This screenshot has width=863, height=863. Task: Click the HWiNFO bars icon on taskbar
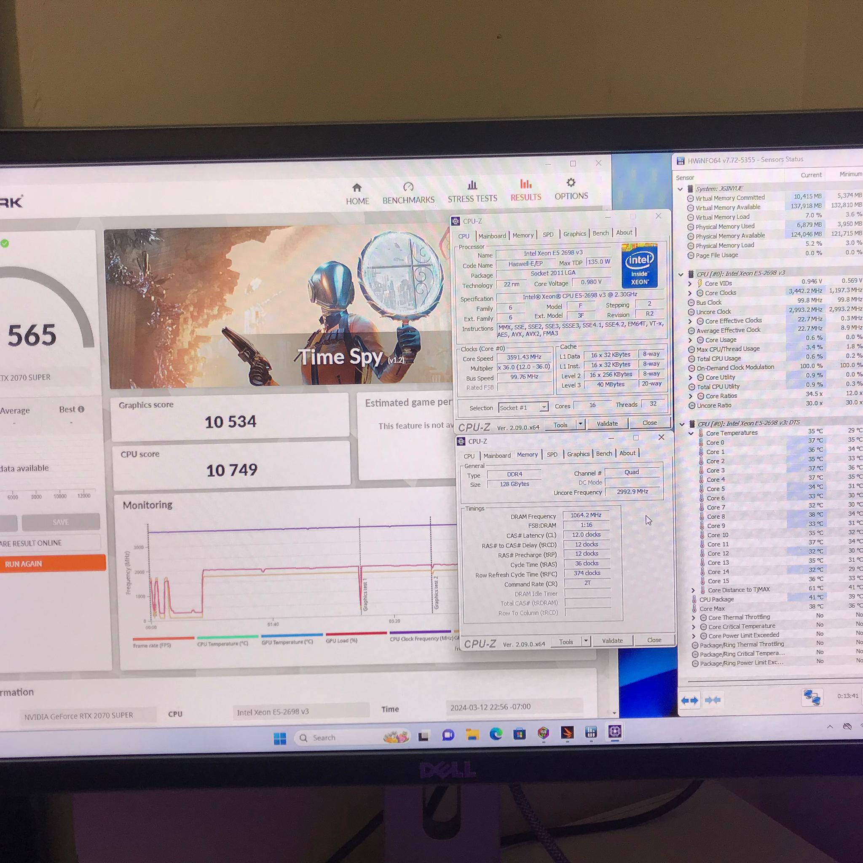pyautogui.click(x=591, y=732)
